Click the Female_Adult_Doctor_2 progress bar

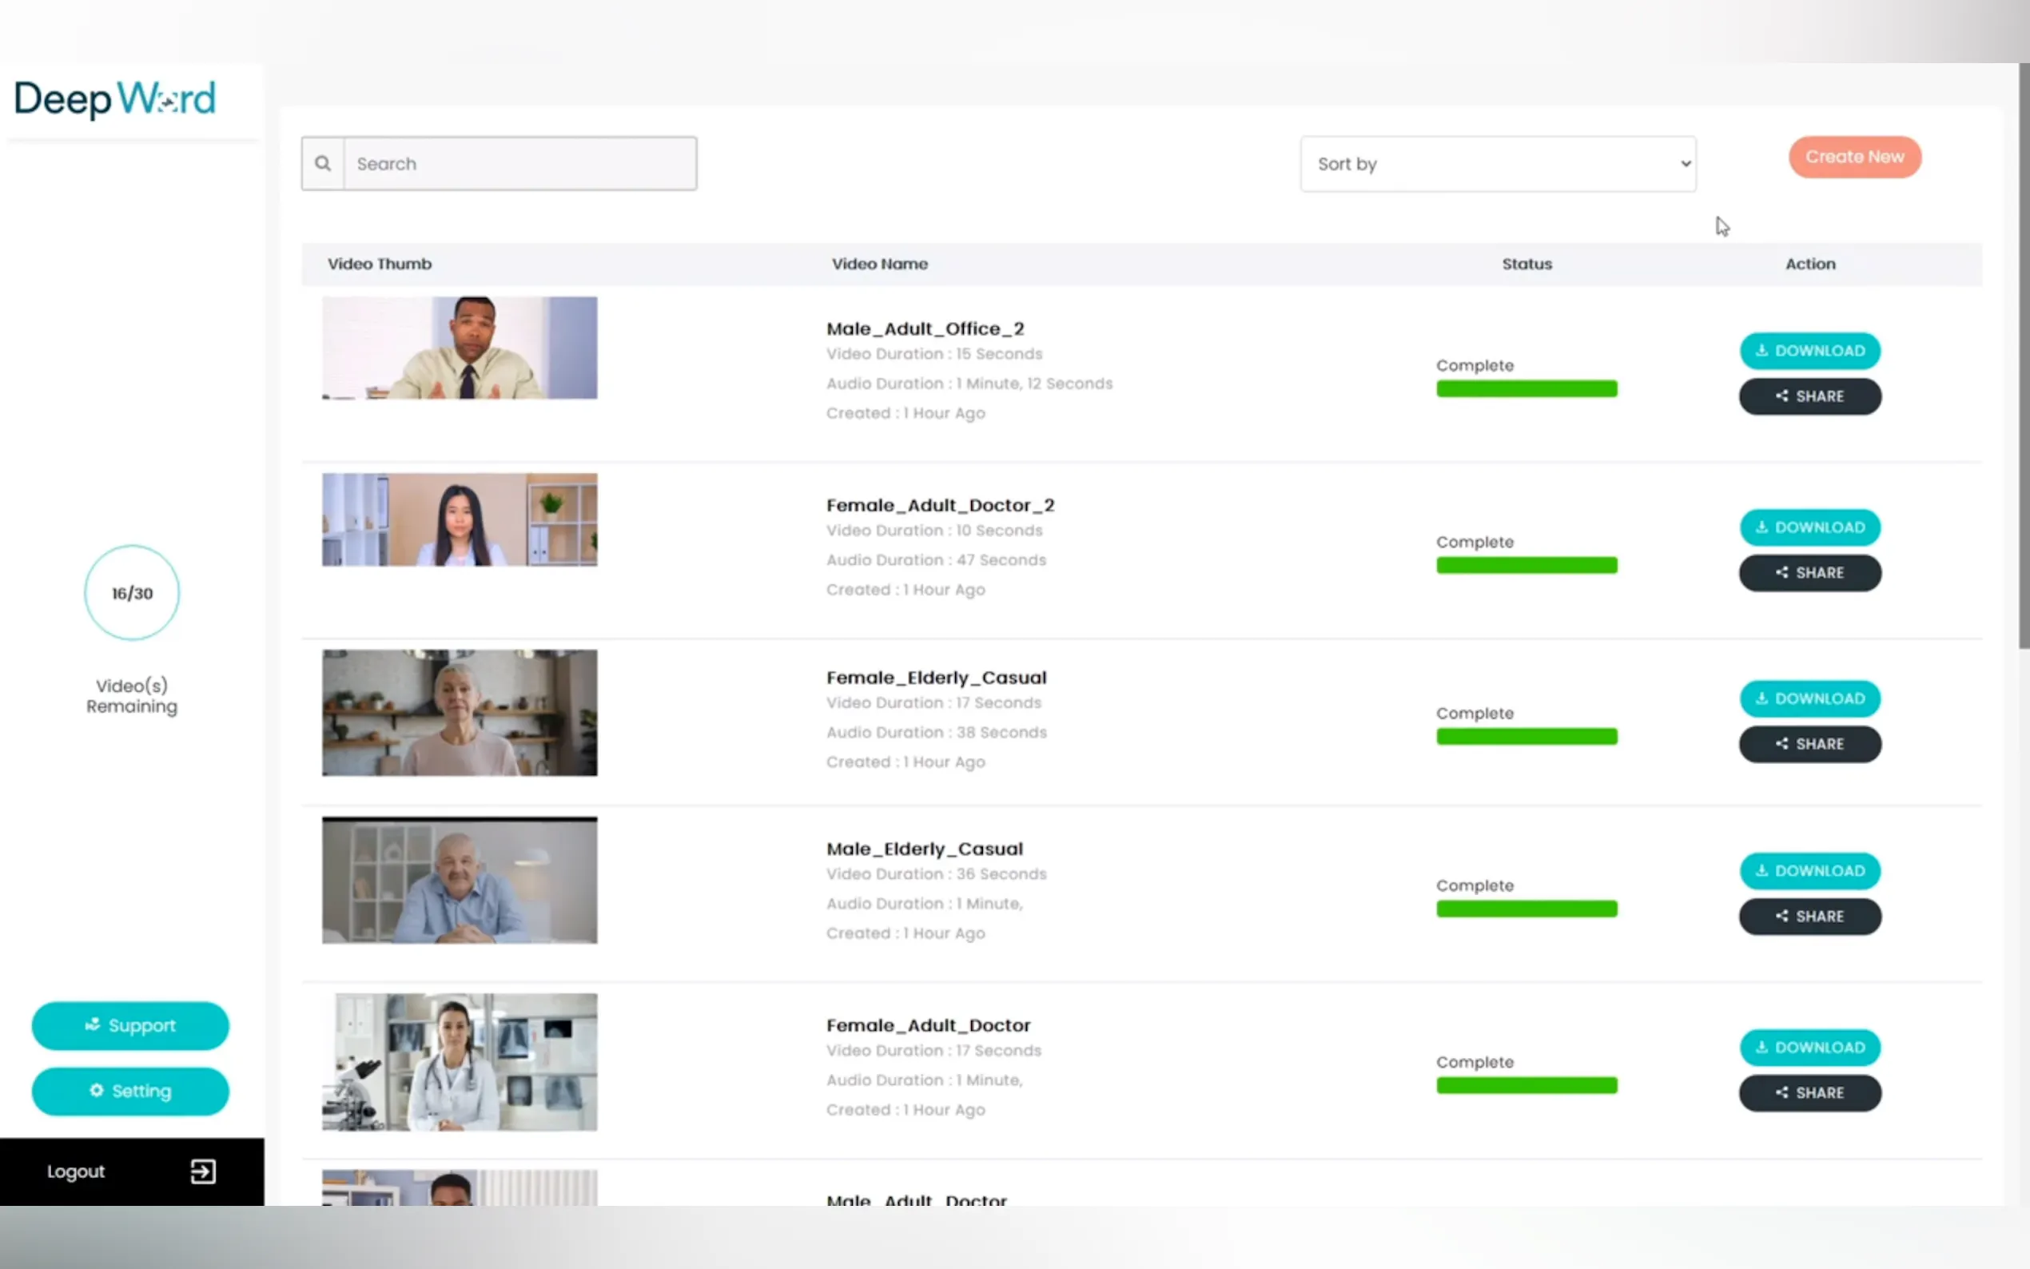pos(1526,565)
